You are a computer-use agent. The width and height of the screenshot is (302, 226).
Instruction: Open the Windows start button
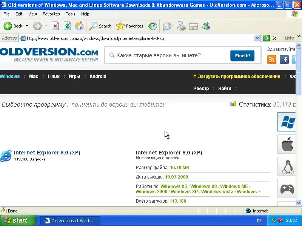coord(18,220)
